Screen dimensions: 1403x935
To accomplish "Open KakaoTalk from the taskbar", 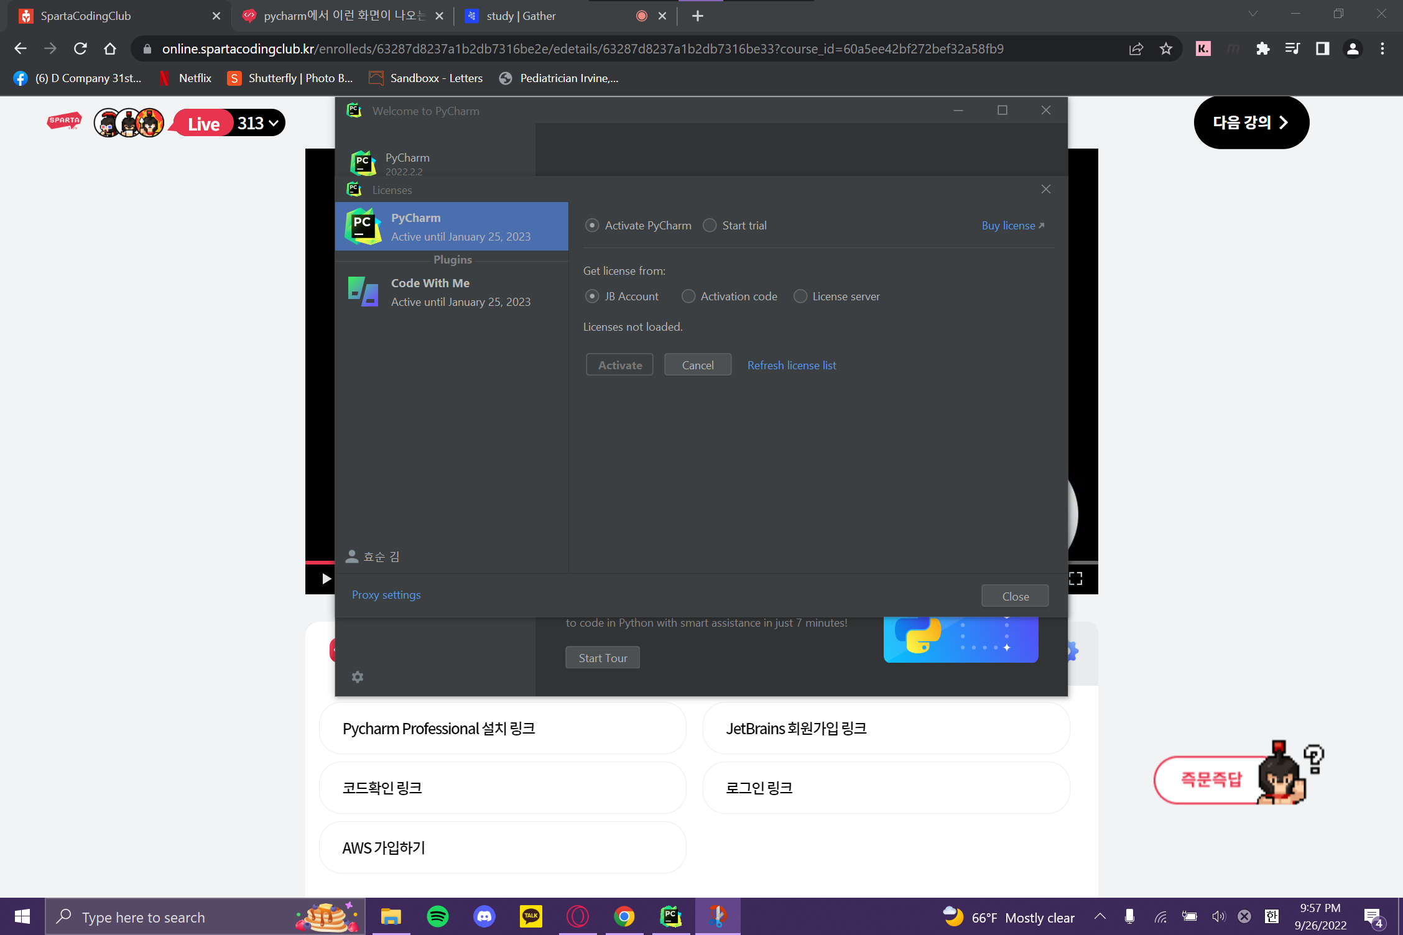I will (531, 916).
